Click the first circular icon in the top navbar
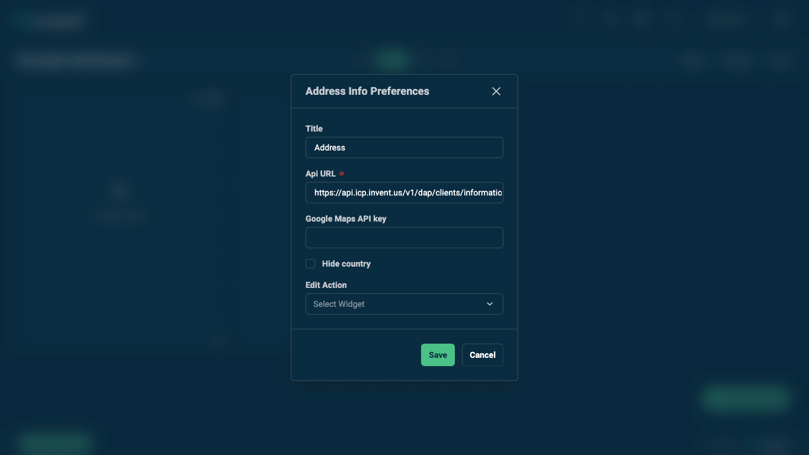The image size is (809, 455). (x=581, y=20)
